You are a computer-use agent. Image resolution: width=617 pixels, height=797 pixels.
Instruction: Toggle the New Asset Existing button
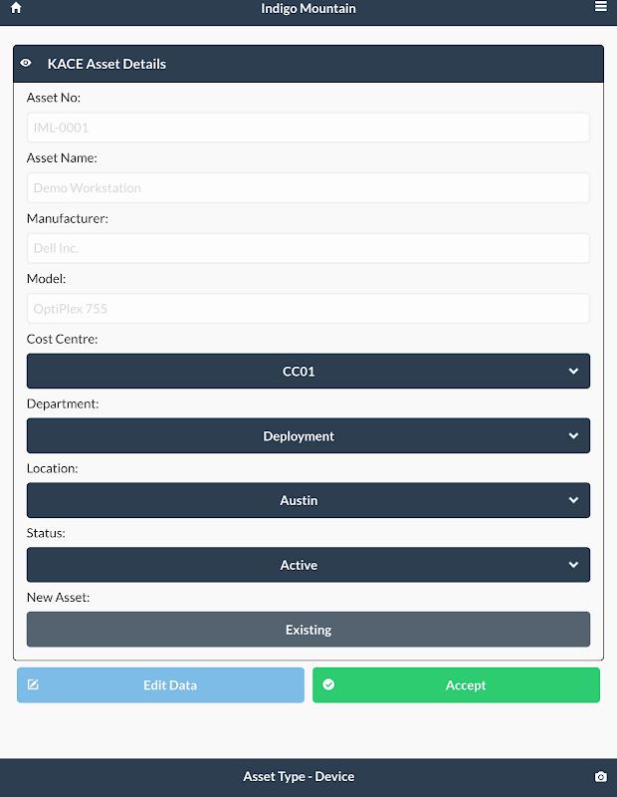coord(308,630)
